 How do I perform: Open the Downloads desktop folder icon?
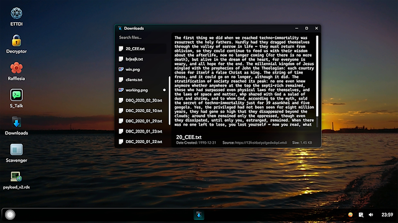pos(16,126)
